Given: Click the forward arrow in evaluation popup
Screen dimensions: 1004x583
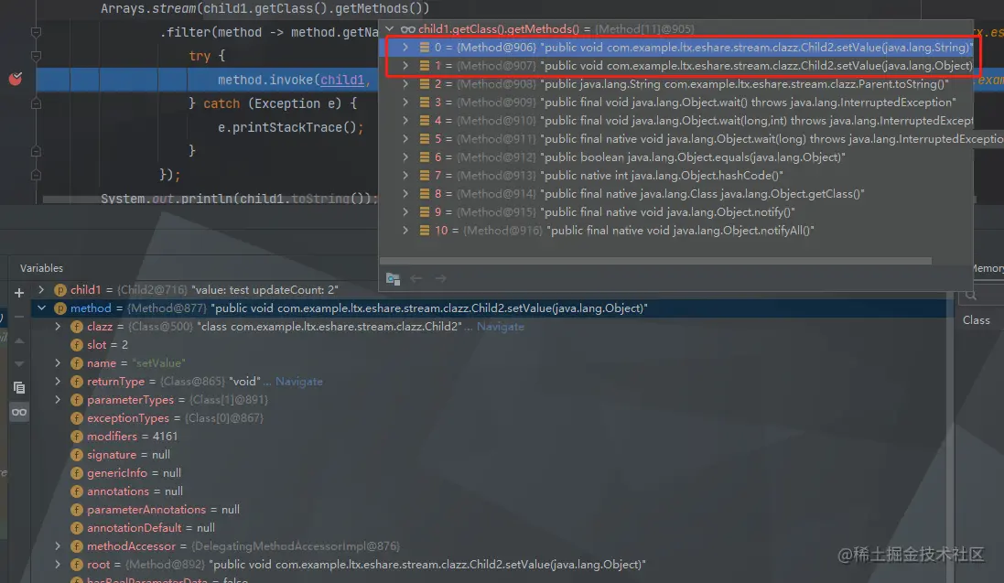Looking at the screenshot, I should (x=440, y=278).
